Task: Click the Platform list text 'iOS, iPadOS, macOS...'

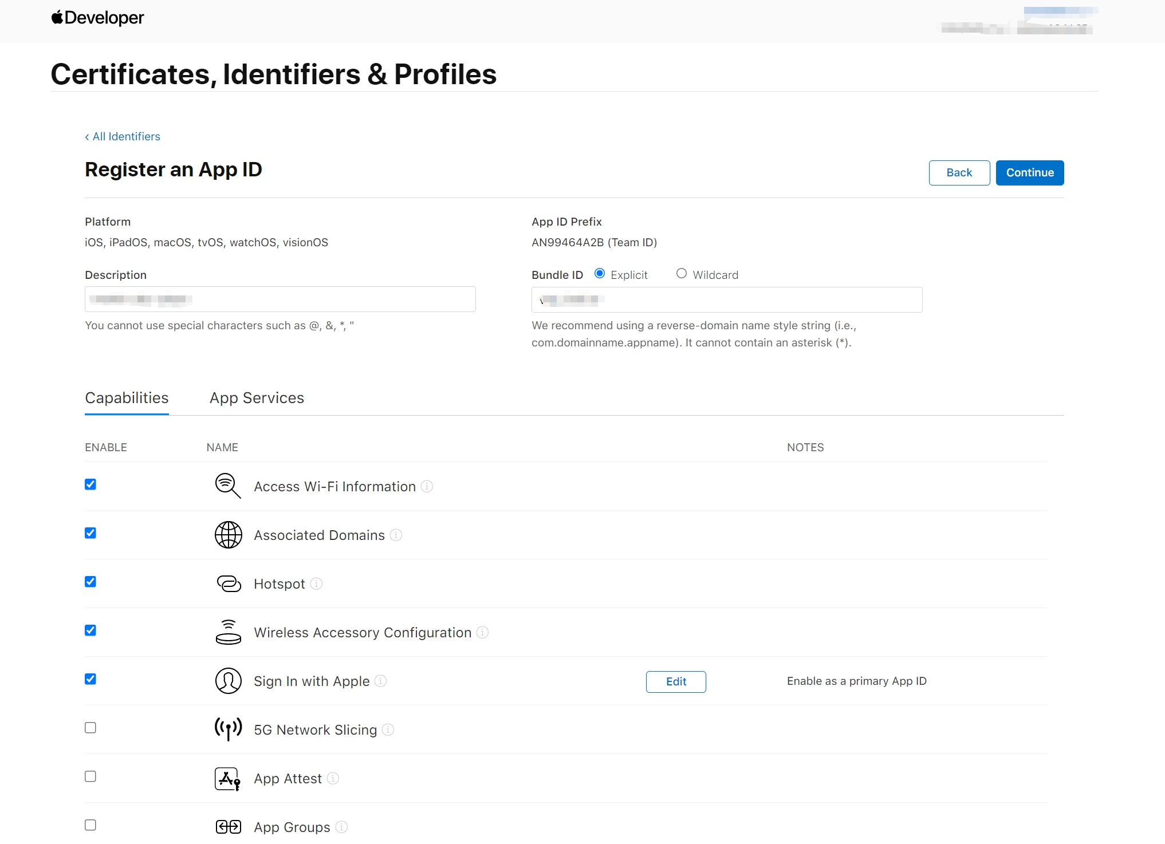Action: [206, 242]
